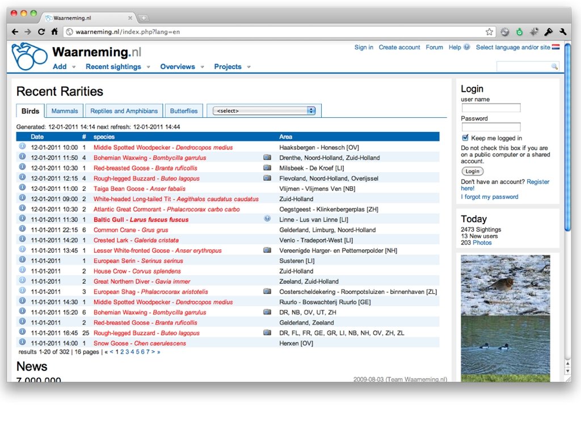Open camera icon for Bohemian Waxwing 12-01-2011
The height and width of the screenshot is (435, 581).
[267, 157]
